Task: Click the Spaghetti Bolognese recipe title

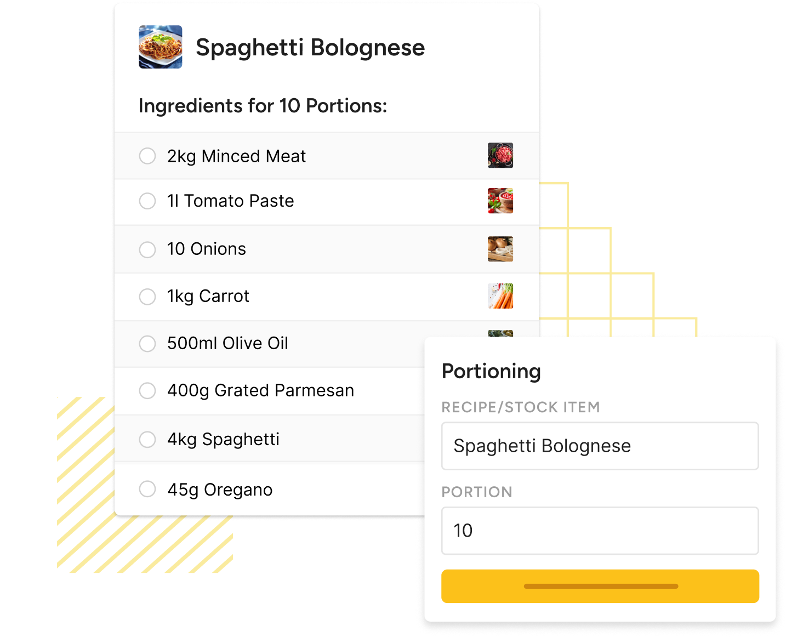Action: pyautogui.click(x=310, y=48)
